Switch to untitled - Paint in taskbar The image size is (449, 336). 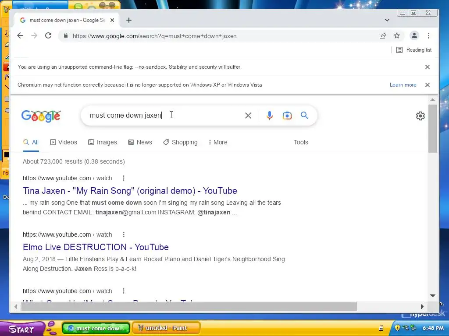point(166,328)
